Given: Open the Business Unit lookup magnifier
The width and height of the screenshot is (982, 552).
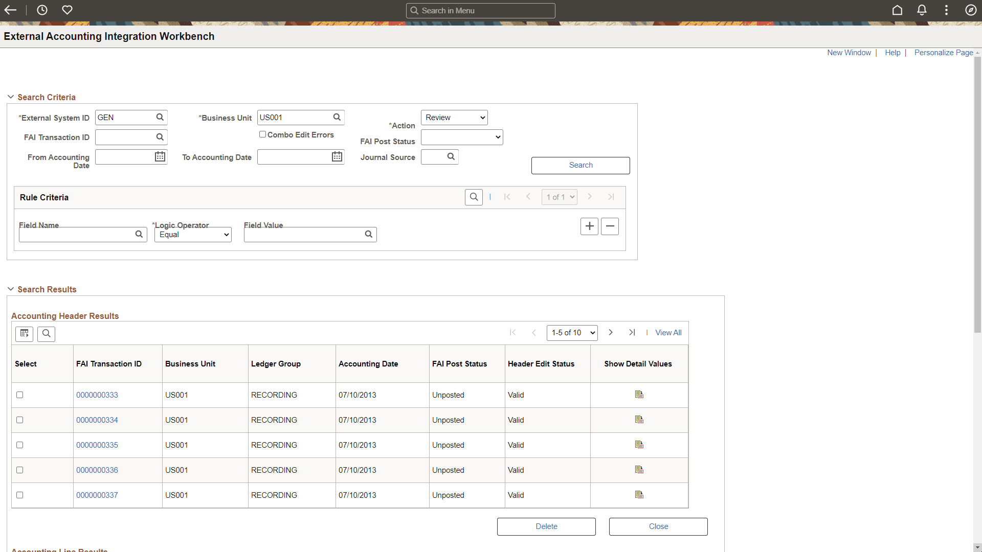Looking at the screenshot, I should click(337, 117).
